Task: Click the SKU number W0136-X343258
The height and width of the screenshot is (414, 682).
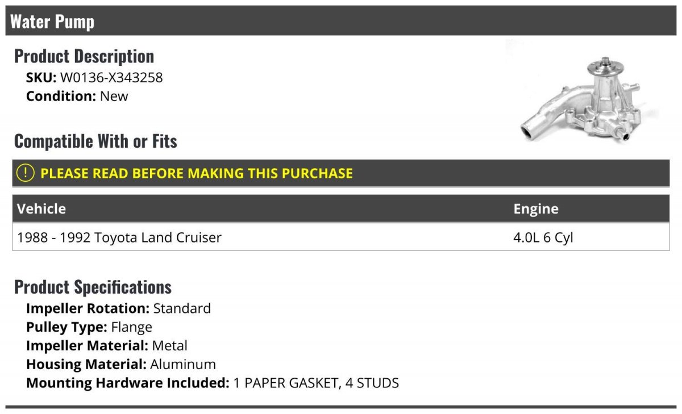Action: 111,78
